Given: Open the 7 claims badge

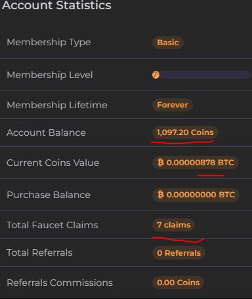Looking at the screenshot, I should tap(173, 225).
